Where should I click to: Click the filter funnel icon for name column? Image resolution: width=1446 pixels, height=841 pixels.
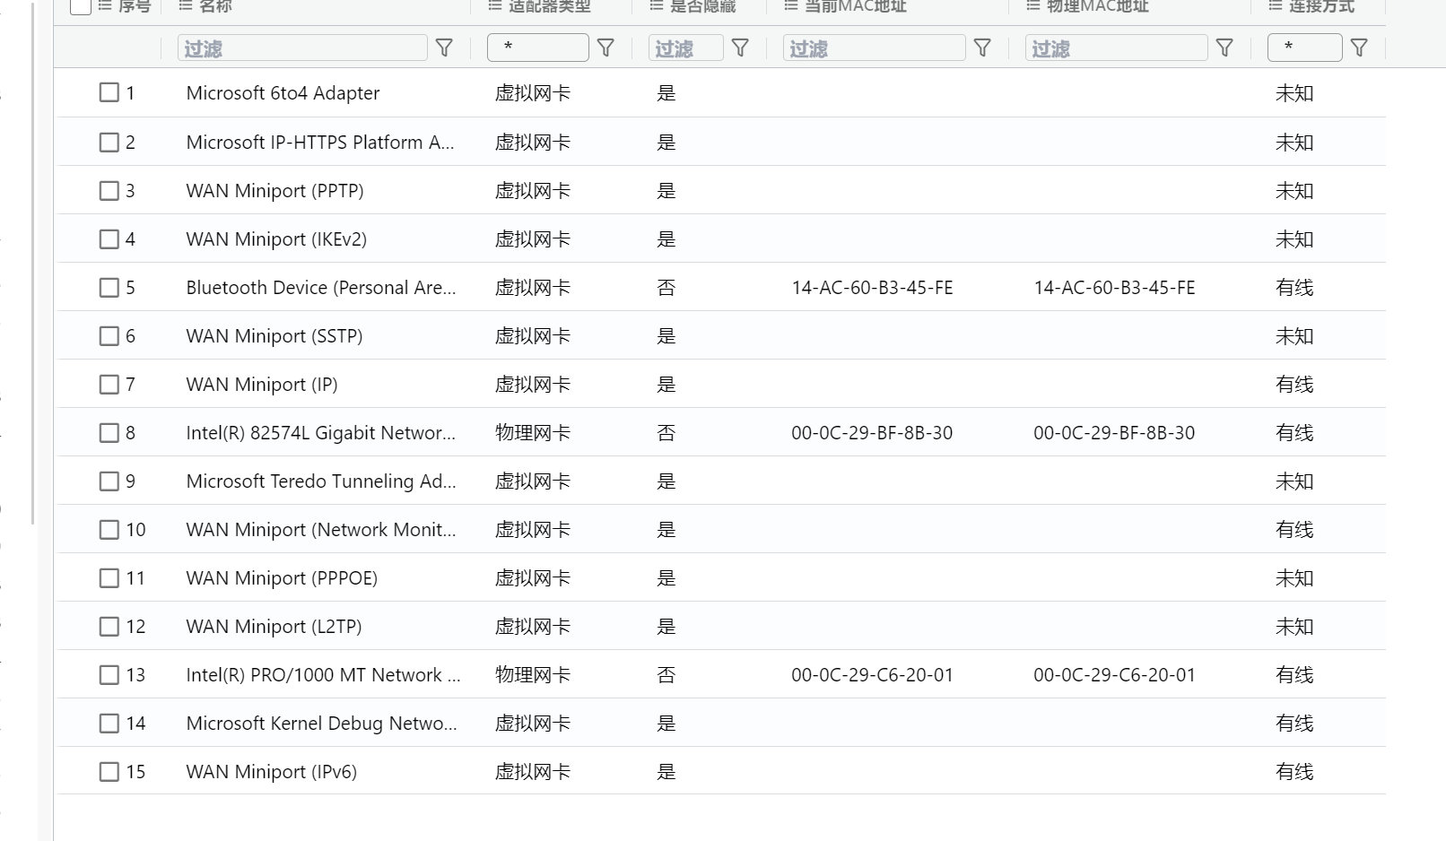point(444,48)
